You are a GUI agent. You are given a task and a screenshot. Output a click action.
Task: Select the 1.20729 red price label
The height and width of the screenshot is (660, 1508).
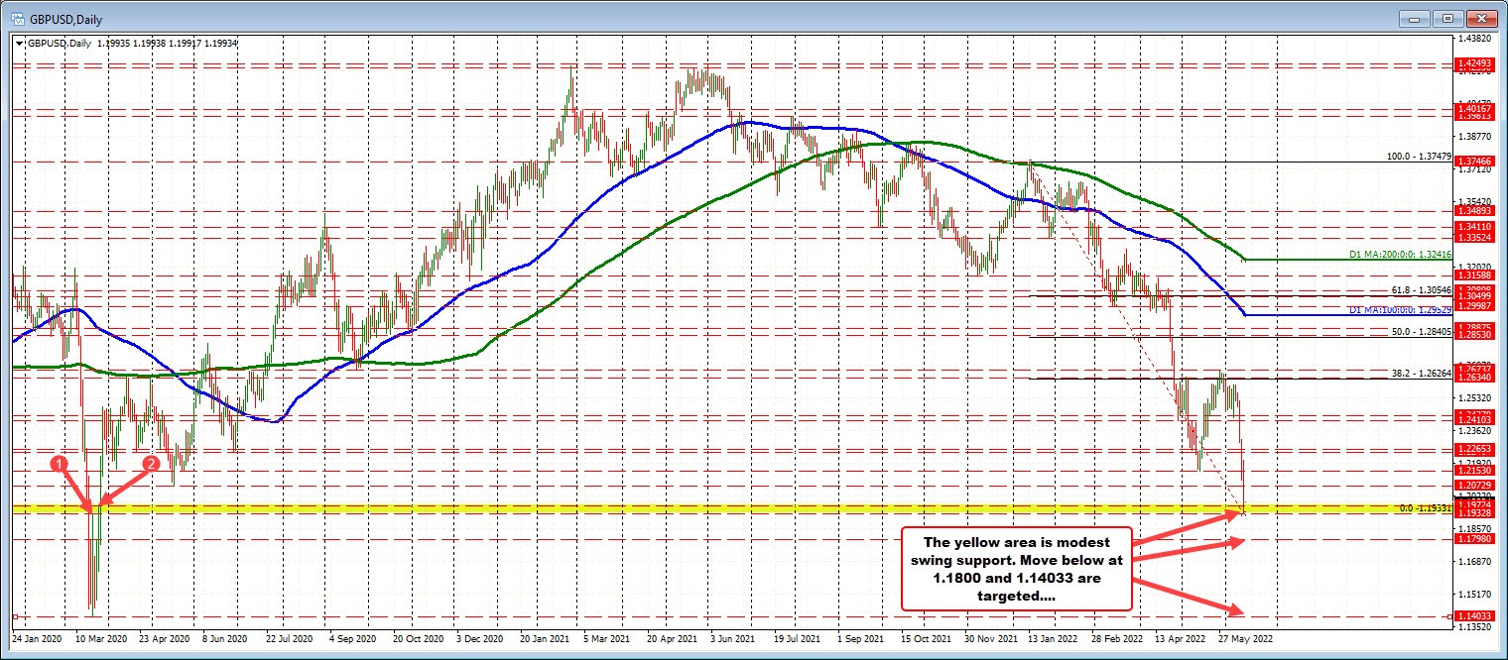tap(1473, 485)
